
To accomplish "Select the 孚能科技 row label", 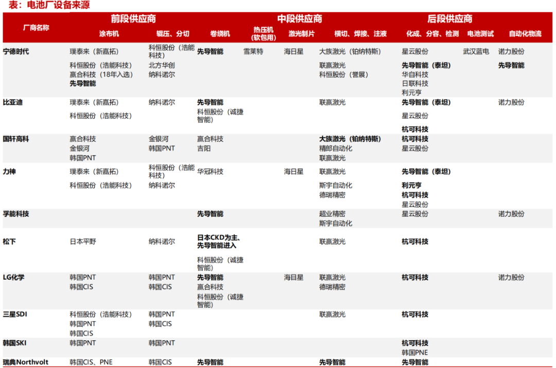I will [16, 214].
